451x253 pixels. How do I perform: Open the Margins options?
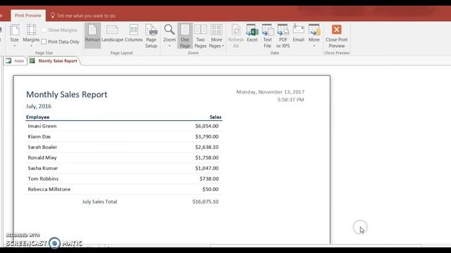point(31,36)
